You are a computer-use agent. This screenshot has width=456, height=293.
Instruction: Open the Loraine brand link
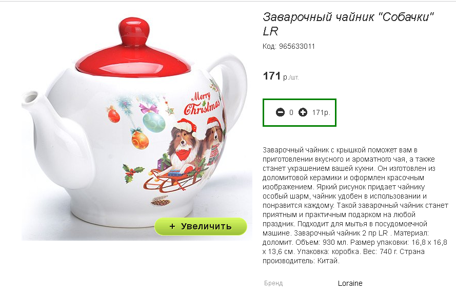(x=350, y=283)
